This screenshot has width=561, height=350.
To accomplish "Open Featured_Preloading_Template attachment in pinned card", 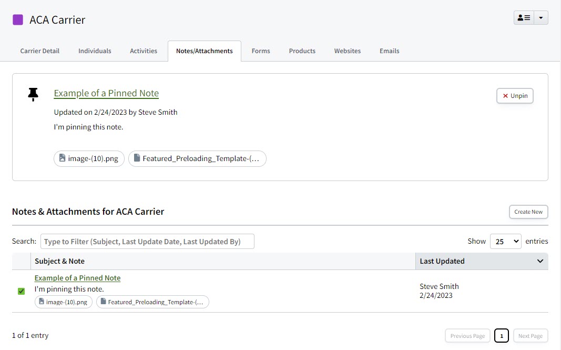I will point(197,158).
